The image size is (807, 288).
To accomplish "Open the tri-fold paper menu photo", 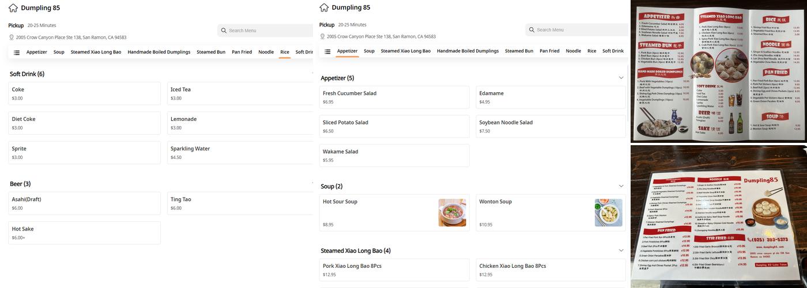I will [718, 71].
